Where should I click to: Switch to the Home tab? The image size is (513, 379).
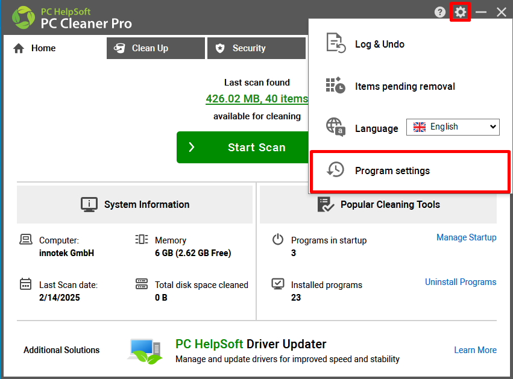coord(54,48)
